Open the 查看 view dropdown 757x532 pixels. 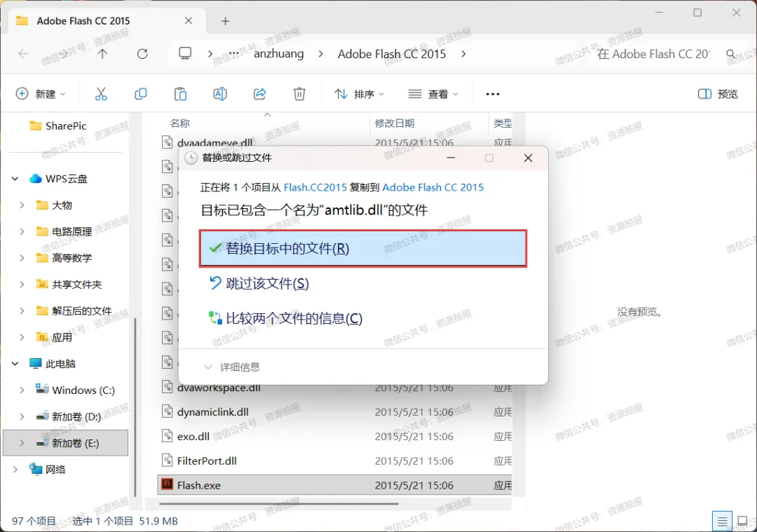coord(433,94)
